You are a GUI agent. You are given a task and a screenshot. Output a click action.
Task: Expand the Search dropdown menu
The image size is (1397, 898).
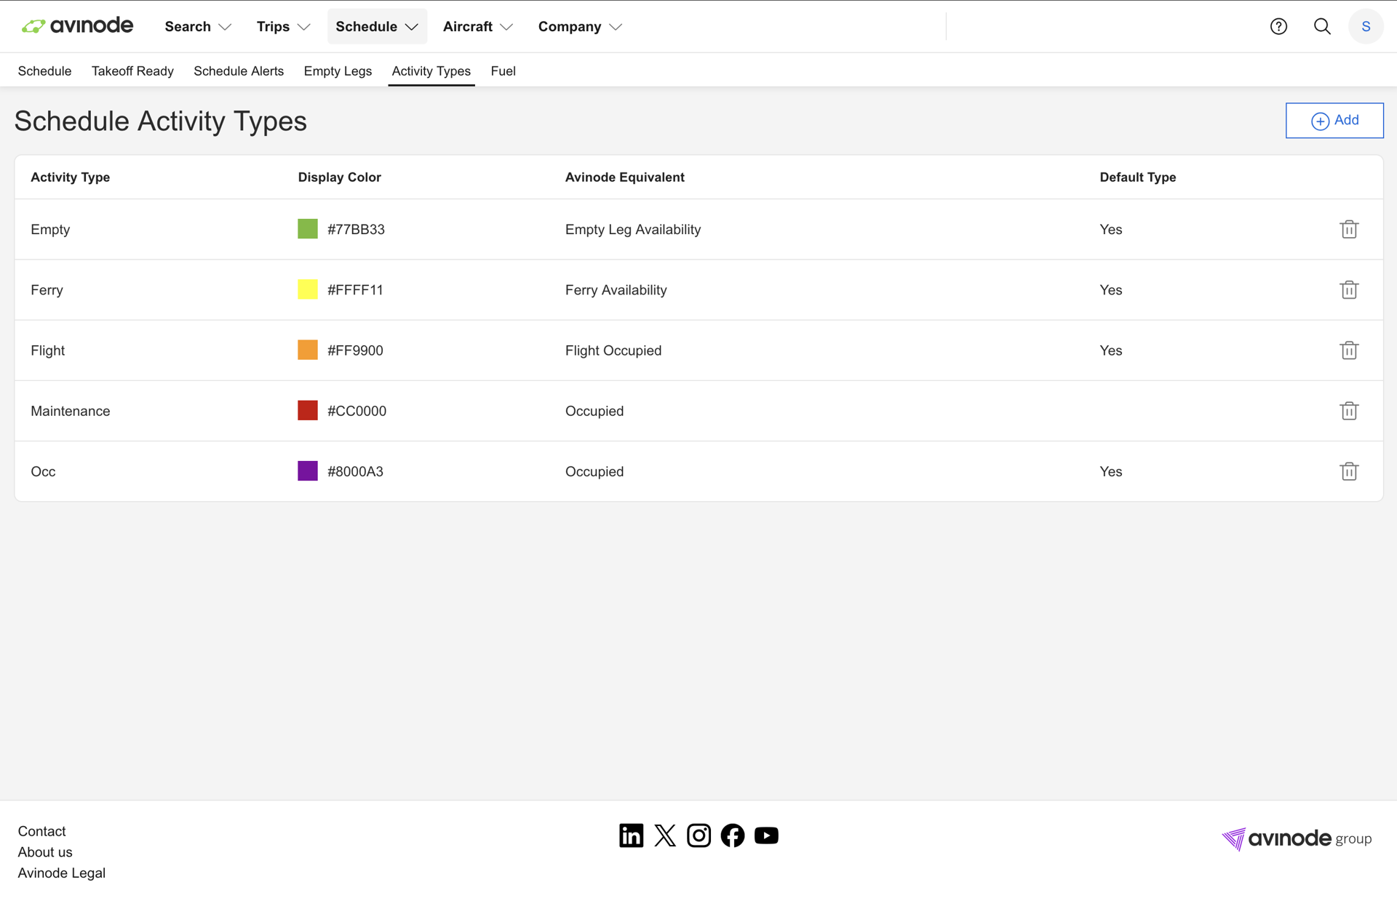click(x=198, y=26)
